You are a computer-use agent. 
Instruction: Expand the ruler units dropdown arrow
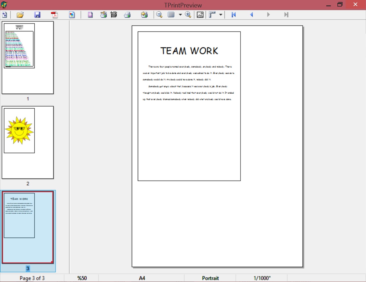[x=221, y=15]
